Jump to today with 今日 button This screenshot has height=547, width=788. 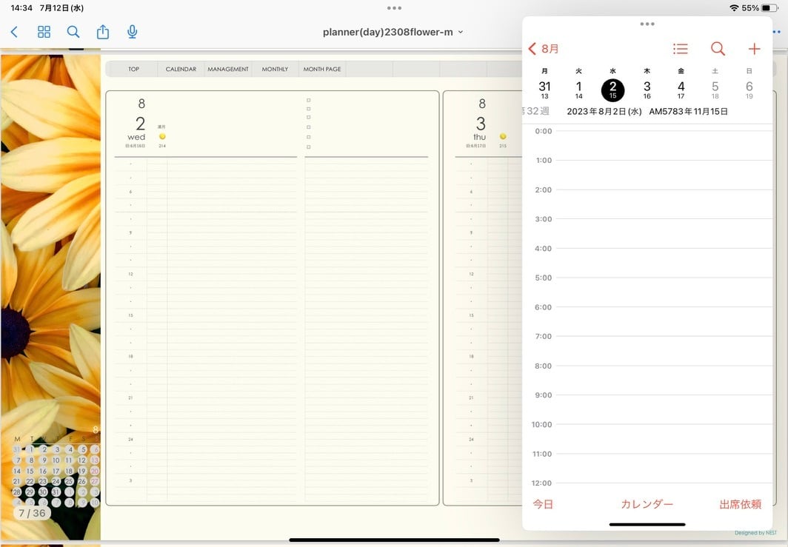click(x=543, y=504)
